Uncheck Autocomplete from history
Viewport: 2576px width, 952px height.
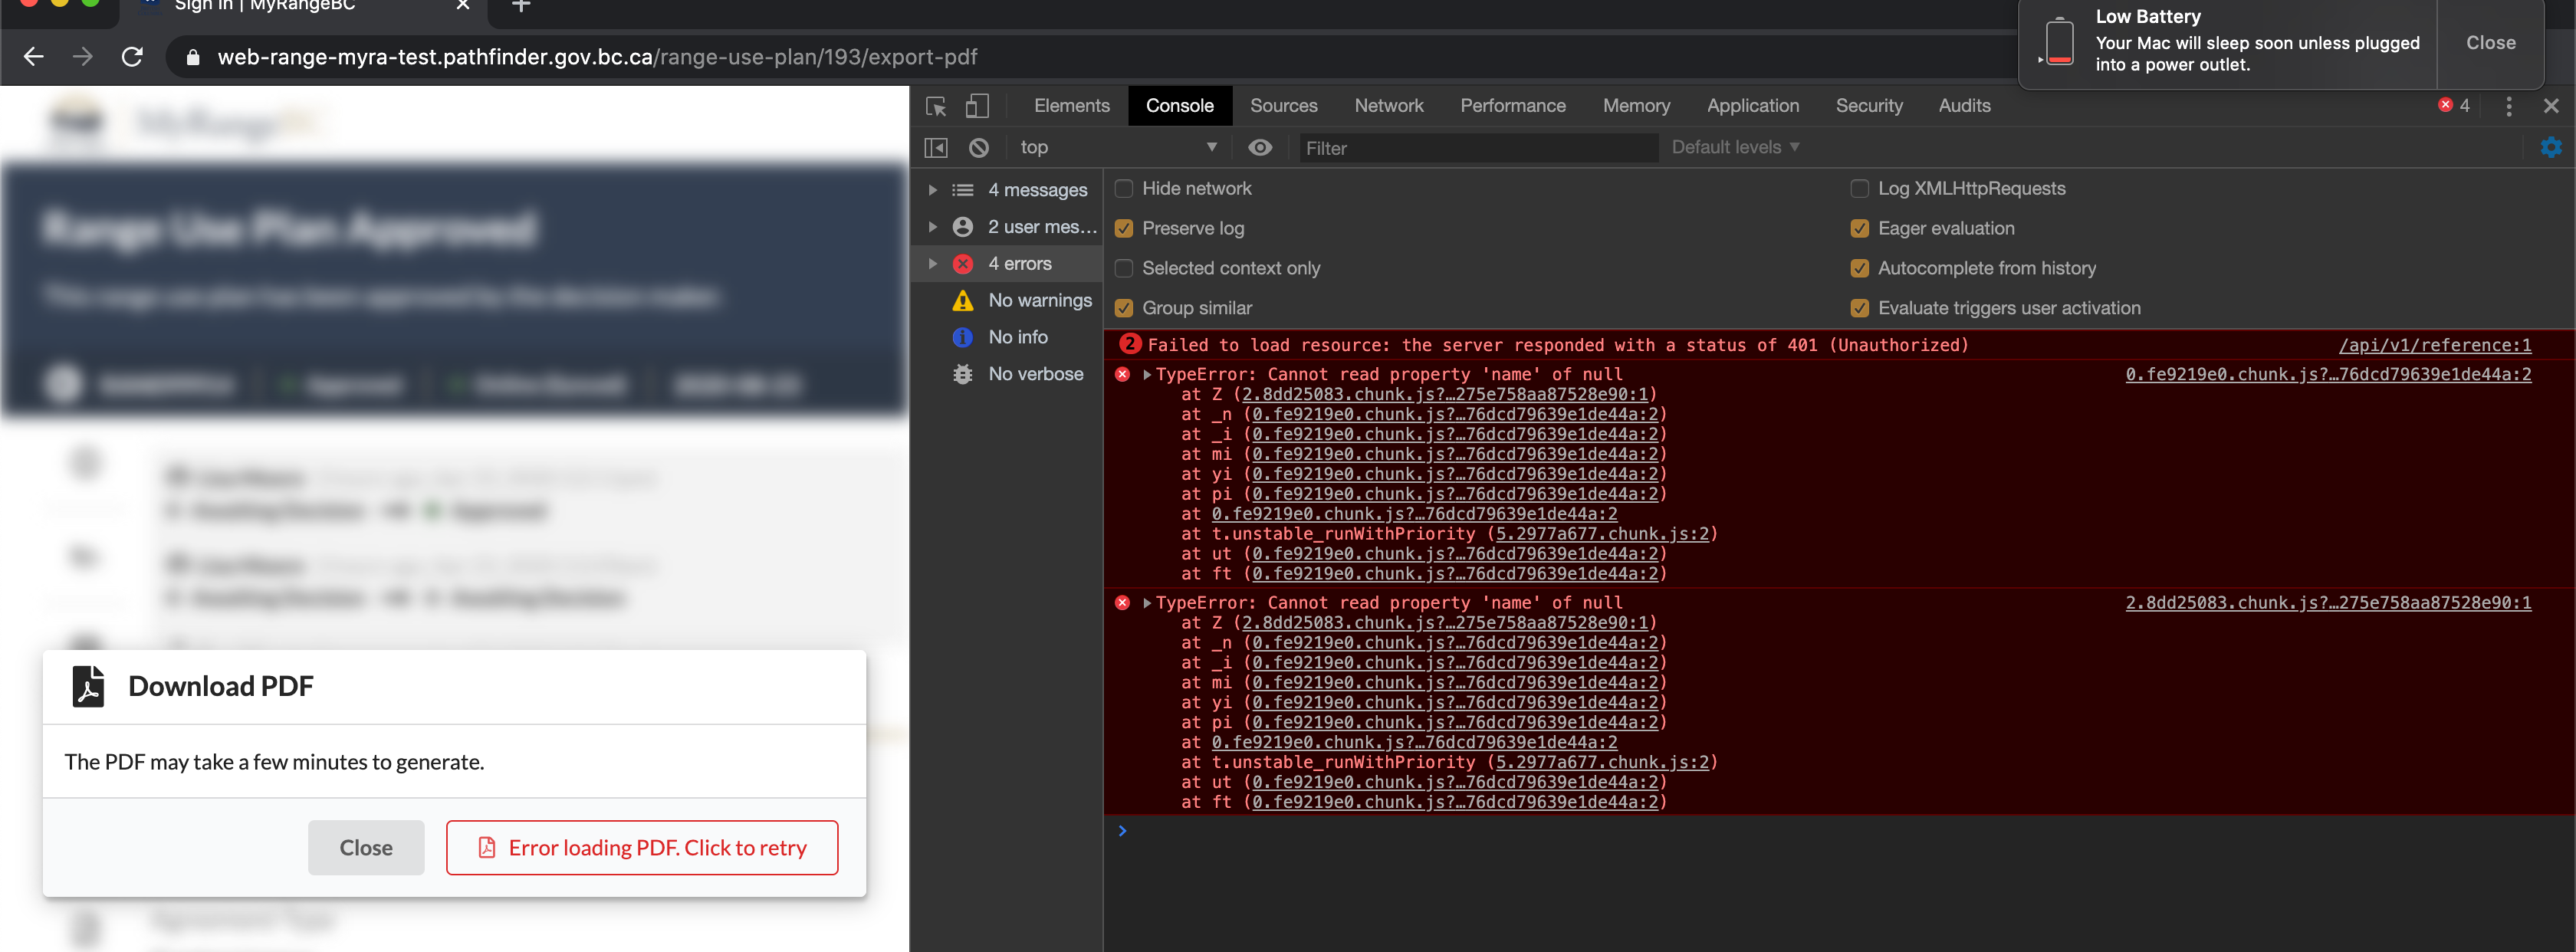(1860, 269)
